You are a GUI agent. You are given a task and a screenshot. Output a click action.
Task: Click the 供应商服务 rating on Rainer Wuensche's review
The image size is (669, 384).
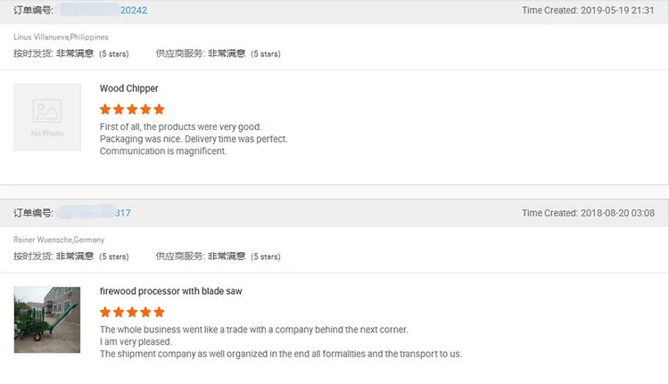click(x=219, y=257)
